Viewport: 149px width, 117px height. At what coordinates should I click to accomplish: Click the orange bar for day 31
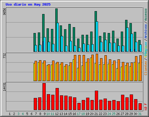(x=141, y=68)
